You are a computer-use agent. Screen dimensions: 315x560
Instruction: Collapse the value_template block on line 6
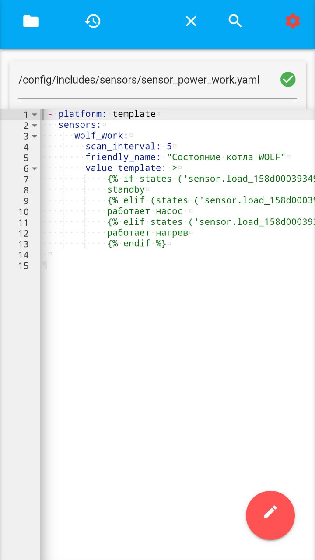[x=35, y=168]
